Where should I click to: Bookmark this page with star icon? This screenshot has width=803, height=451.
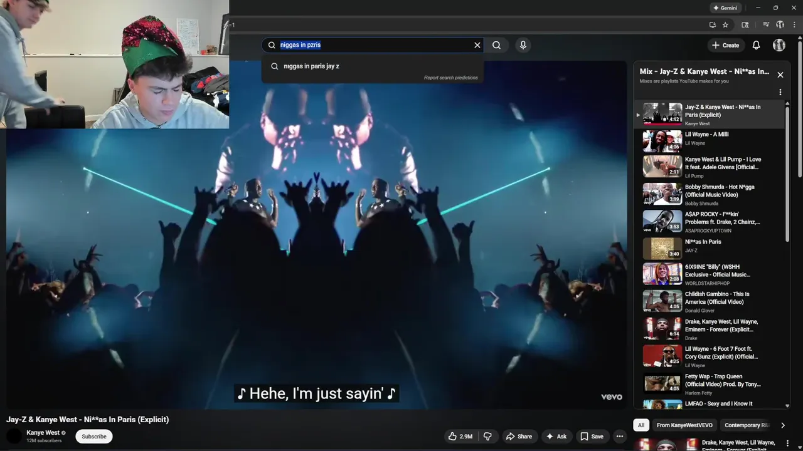click(x=725, y=25)
